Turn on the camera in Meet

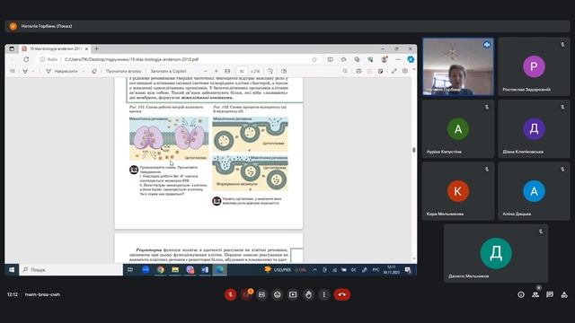(246, 294)
